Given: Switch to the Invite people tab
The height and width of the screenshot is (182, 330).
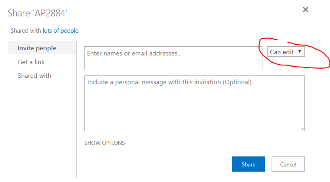Looking at the screenshot, I should (x=37, y=48).
